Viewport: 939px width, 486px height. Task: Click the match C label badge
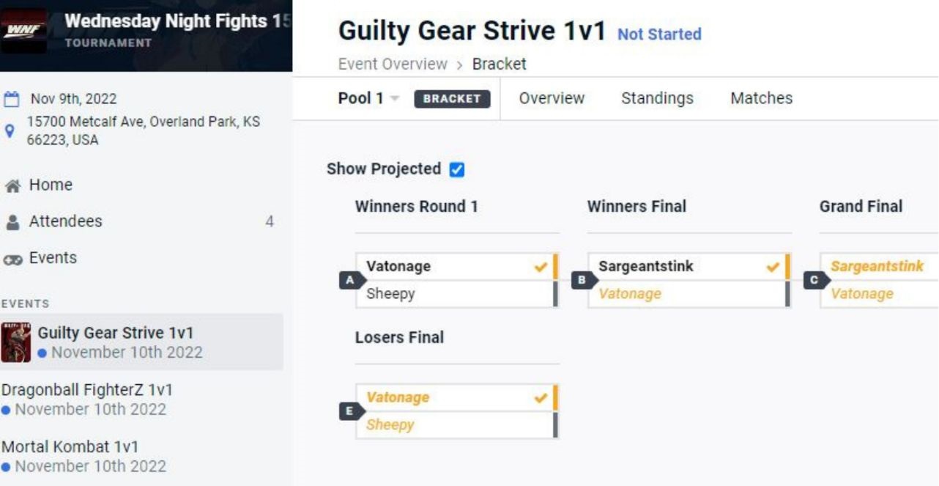(x=814, y=280)
